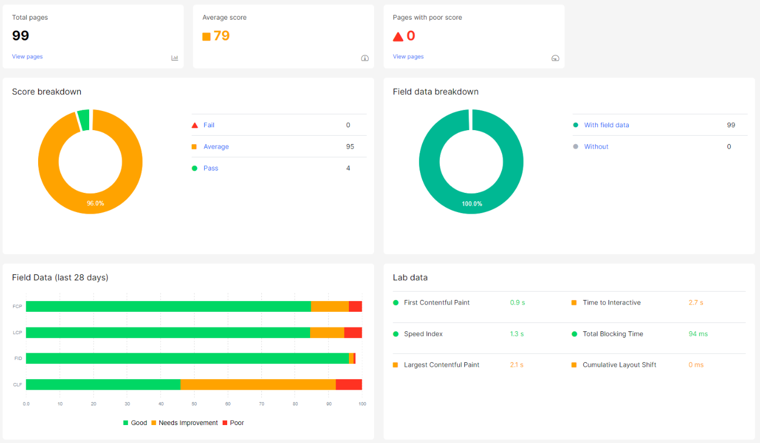The height and width of the screenshot is (443, 760).
Task: Click red Poor portion of LCP bar
Action: point(353,333)
